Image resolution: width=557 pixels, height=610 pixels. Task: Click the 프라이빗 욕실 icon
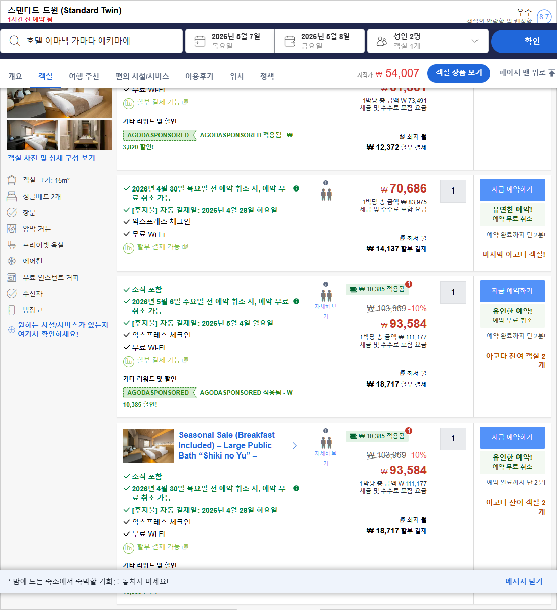pos(12,245)
